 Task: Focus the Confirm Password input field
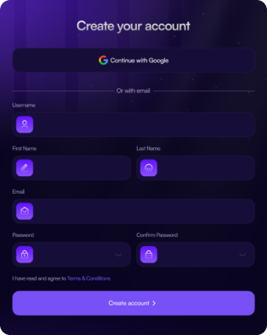click(x=196, y=255)
